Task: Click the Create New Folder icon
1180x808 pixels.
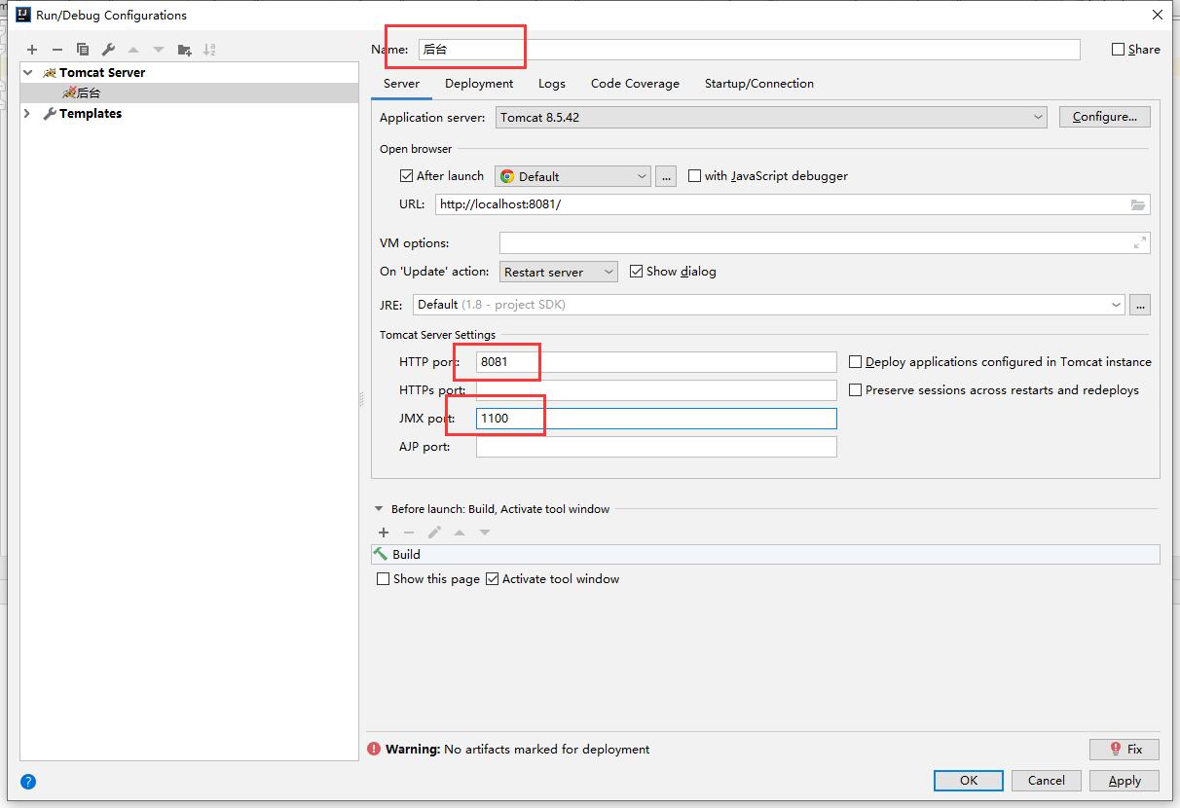Action: (x=184, y=50)
